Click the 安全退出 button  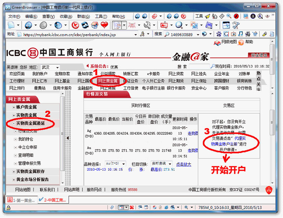(x=259, y=55)
